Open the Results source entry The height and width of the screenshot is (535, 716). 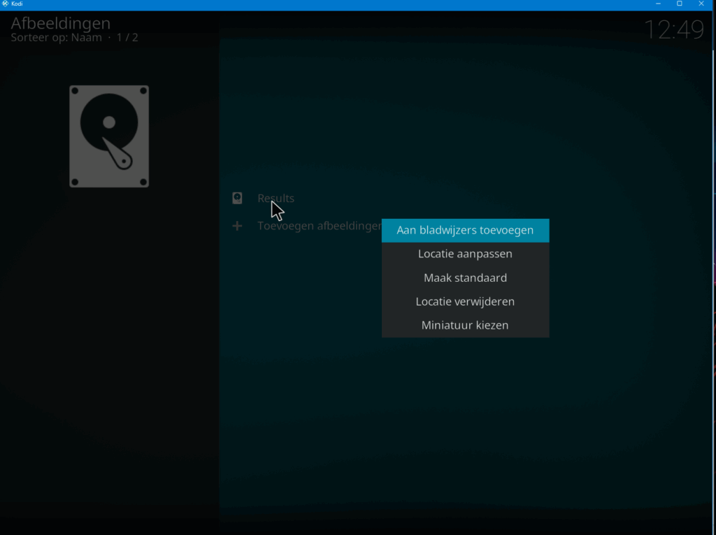[275, 199]
